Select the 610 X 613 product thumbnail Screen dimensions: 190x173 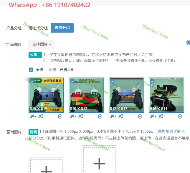86,95
